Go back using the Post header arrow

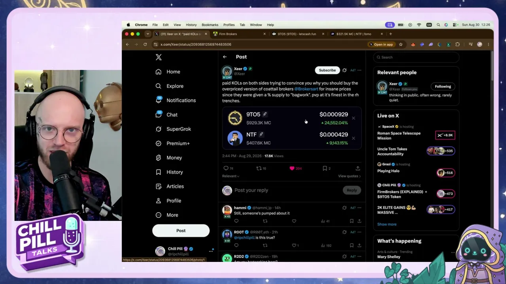click(x=225, y=57)
